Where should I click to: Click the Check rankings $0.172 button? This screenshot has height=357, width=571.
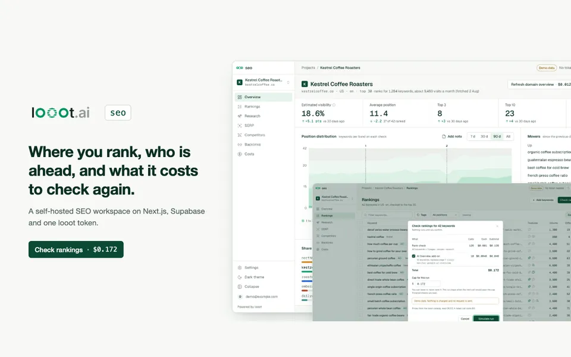(x=76, y=249)
